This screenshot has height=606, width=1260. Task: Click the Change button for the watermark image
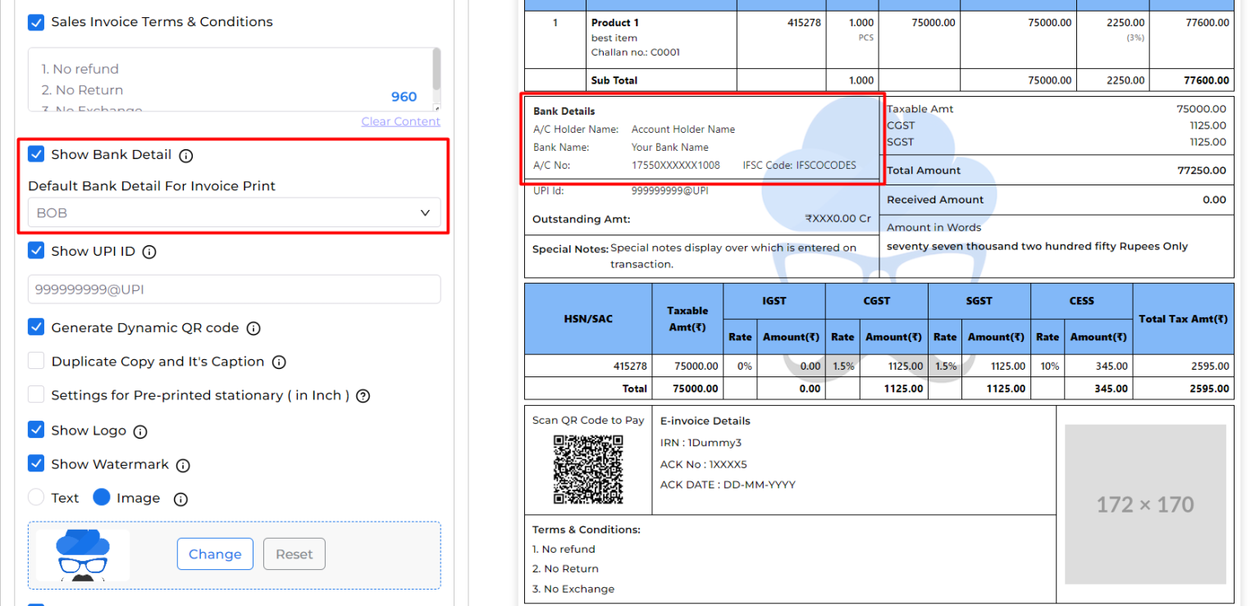pyautogui.click(x=215, y=554)
